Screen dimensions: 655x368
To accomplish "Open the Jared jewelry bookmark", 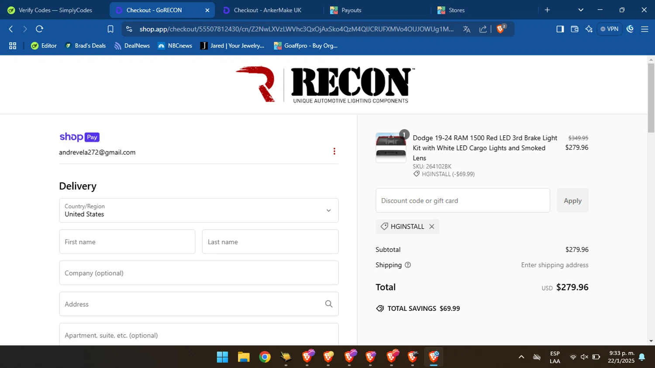I will 232,46.
